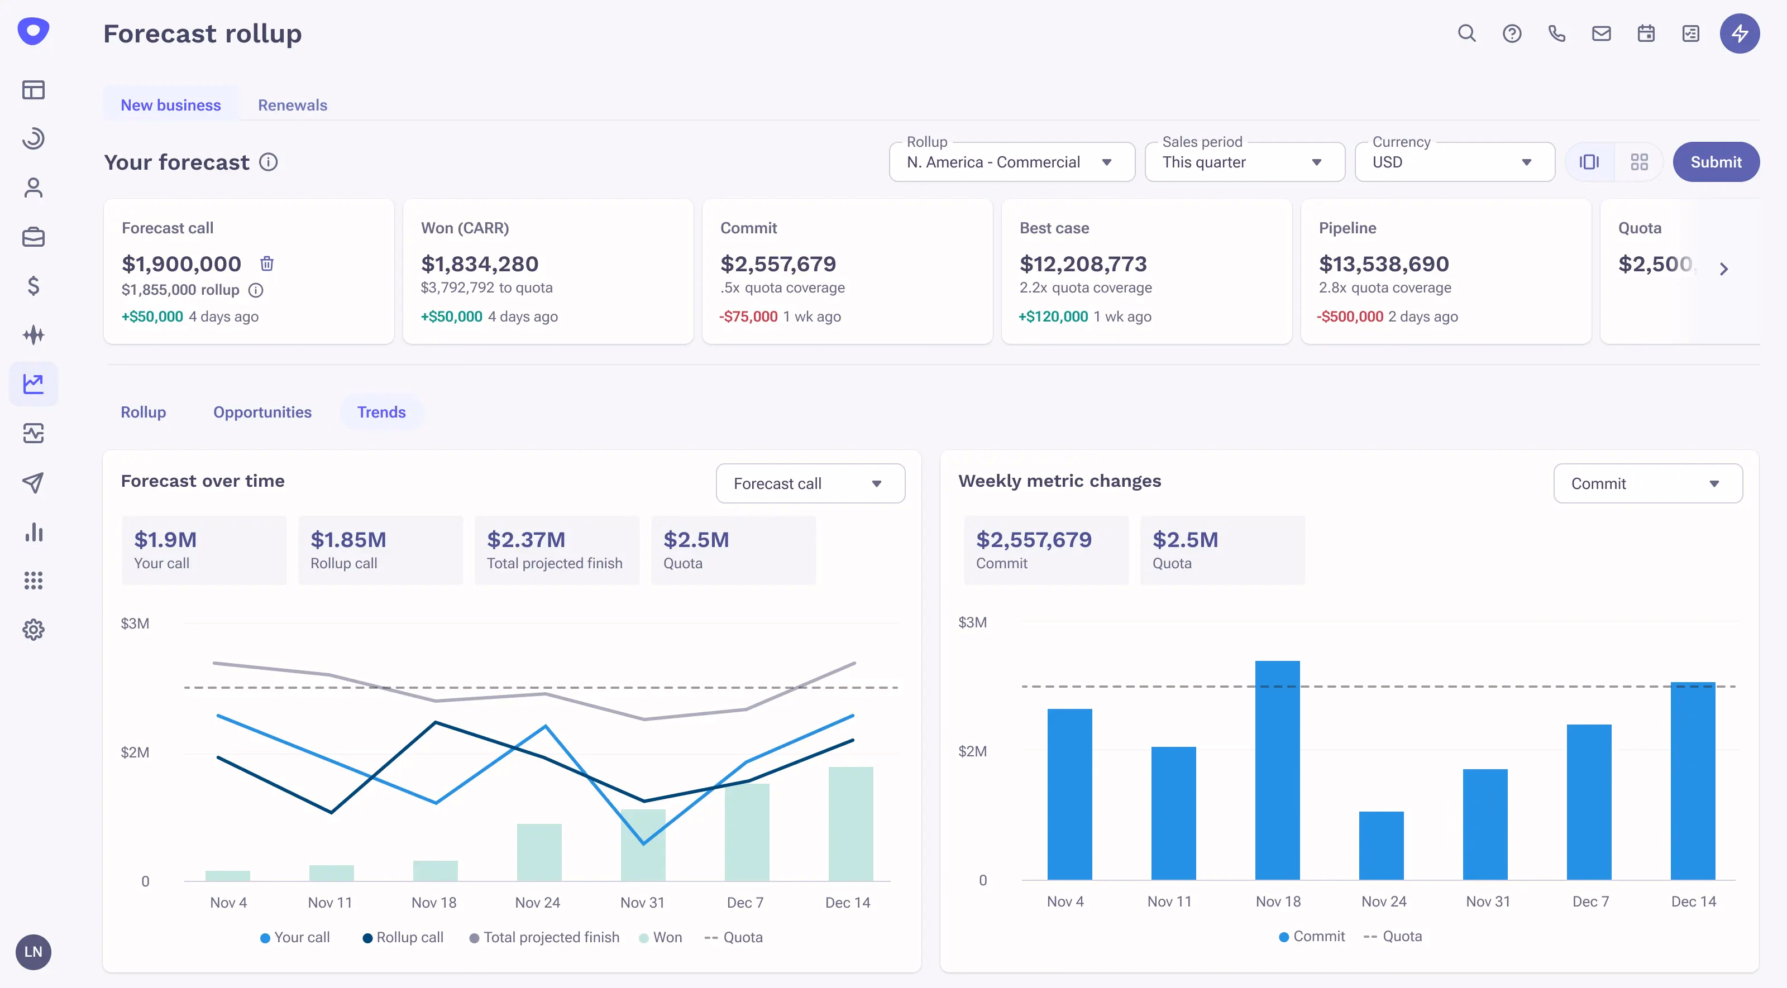Click the phone call icon
The width and height of the screenshot is (1787, 988).
1557,33
